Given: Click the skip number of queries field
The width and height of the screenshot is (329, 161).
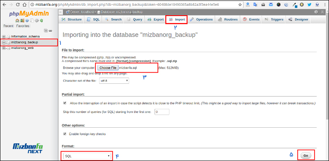Looking at the screenshot, I should point(162,112).
